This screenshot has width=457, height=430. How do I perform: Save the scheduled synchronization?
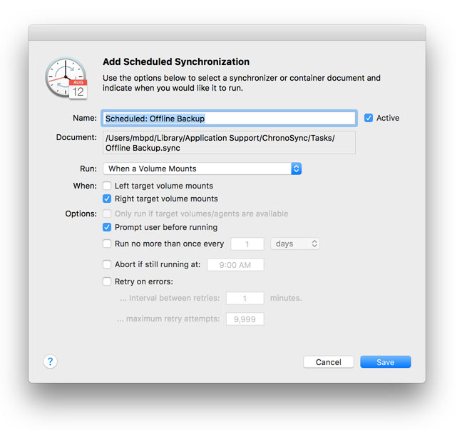coord(386,362)
